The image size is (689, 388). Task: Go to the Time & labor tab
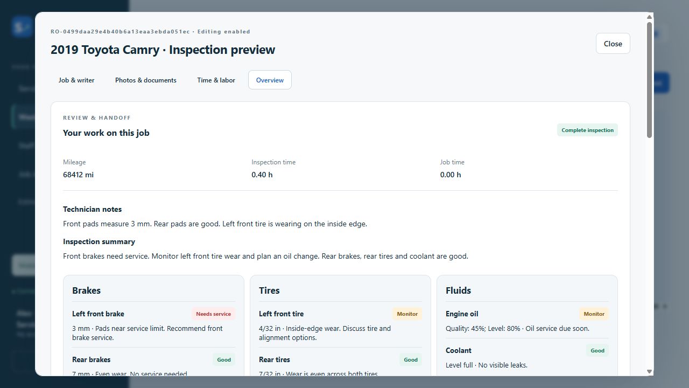point(216,80)
